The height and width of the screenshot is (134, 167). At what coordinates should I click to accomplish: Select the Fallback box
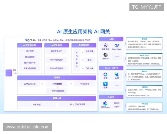89,68
